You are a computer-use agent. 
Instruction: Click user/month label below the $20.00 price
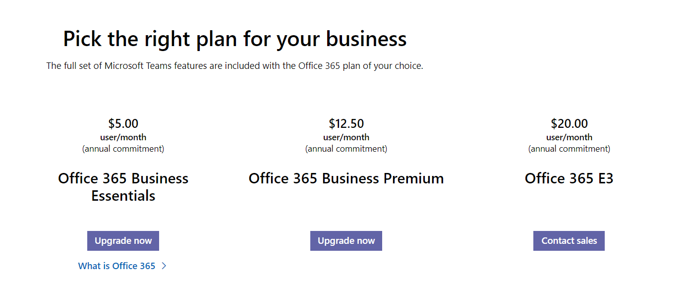pyautogui.click(x=569, y=137)
